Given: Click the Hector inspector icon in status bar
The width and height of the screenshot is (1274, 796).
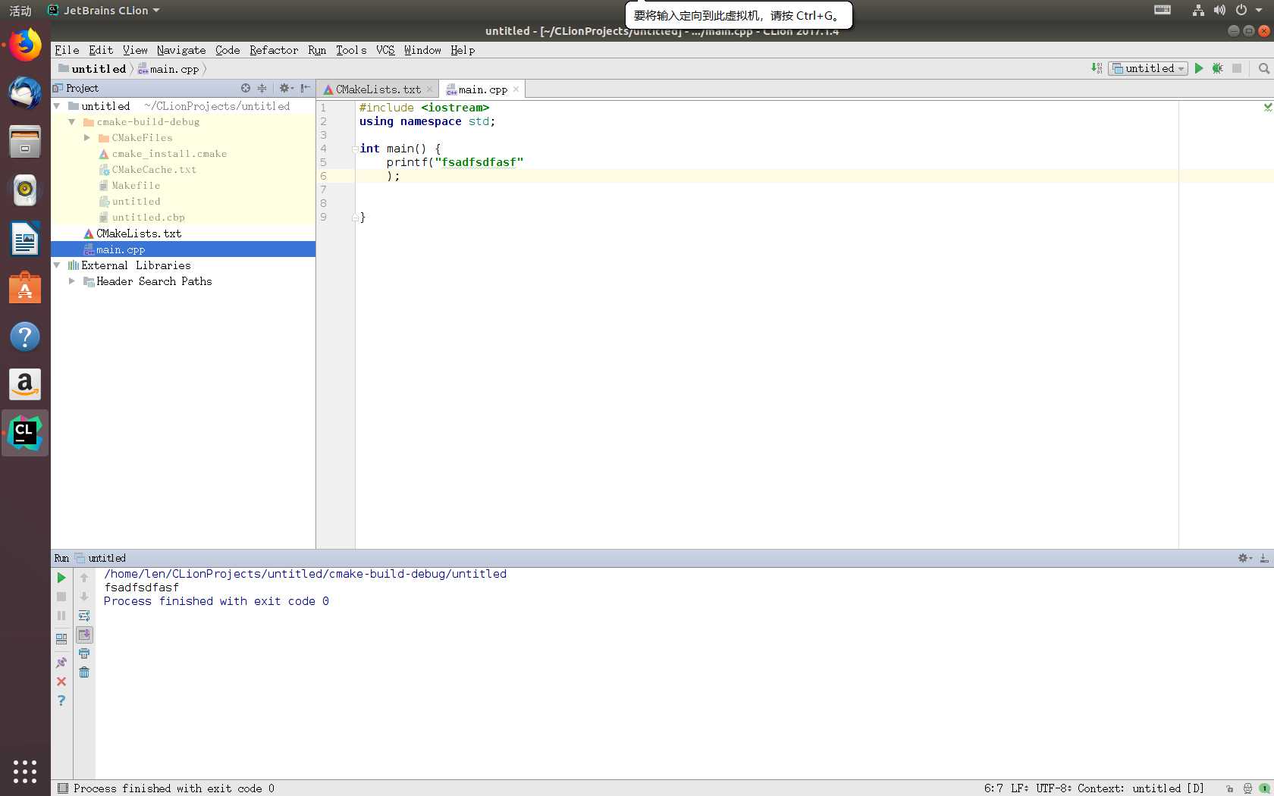Looking at the screenshot, I should (1247, 788).
